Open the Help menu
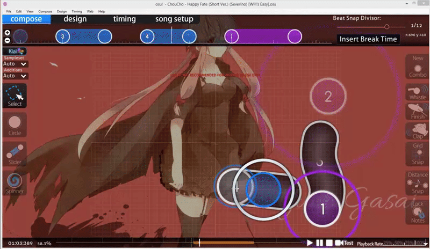 (x=102, y=11)
